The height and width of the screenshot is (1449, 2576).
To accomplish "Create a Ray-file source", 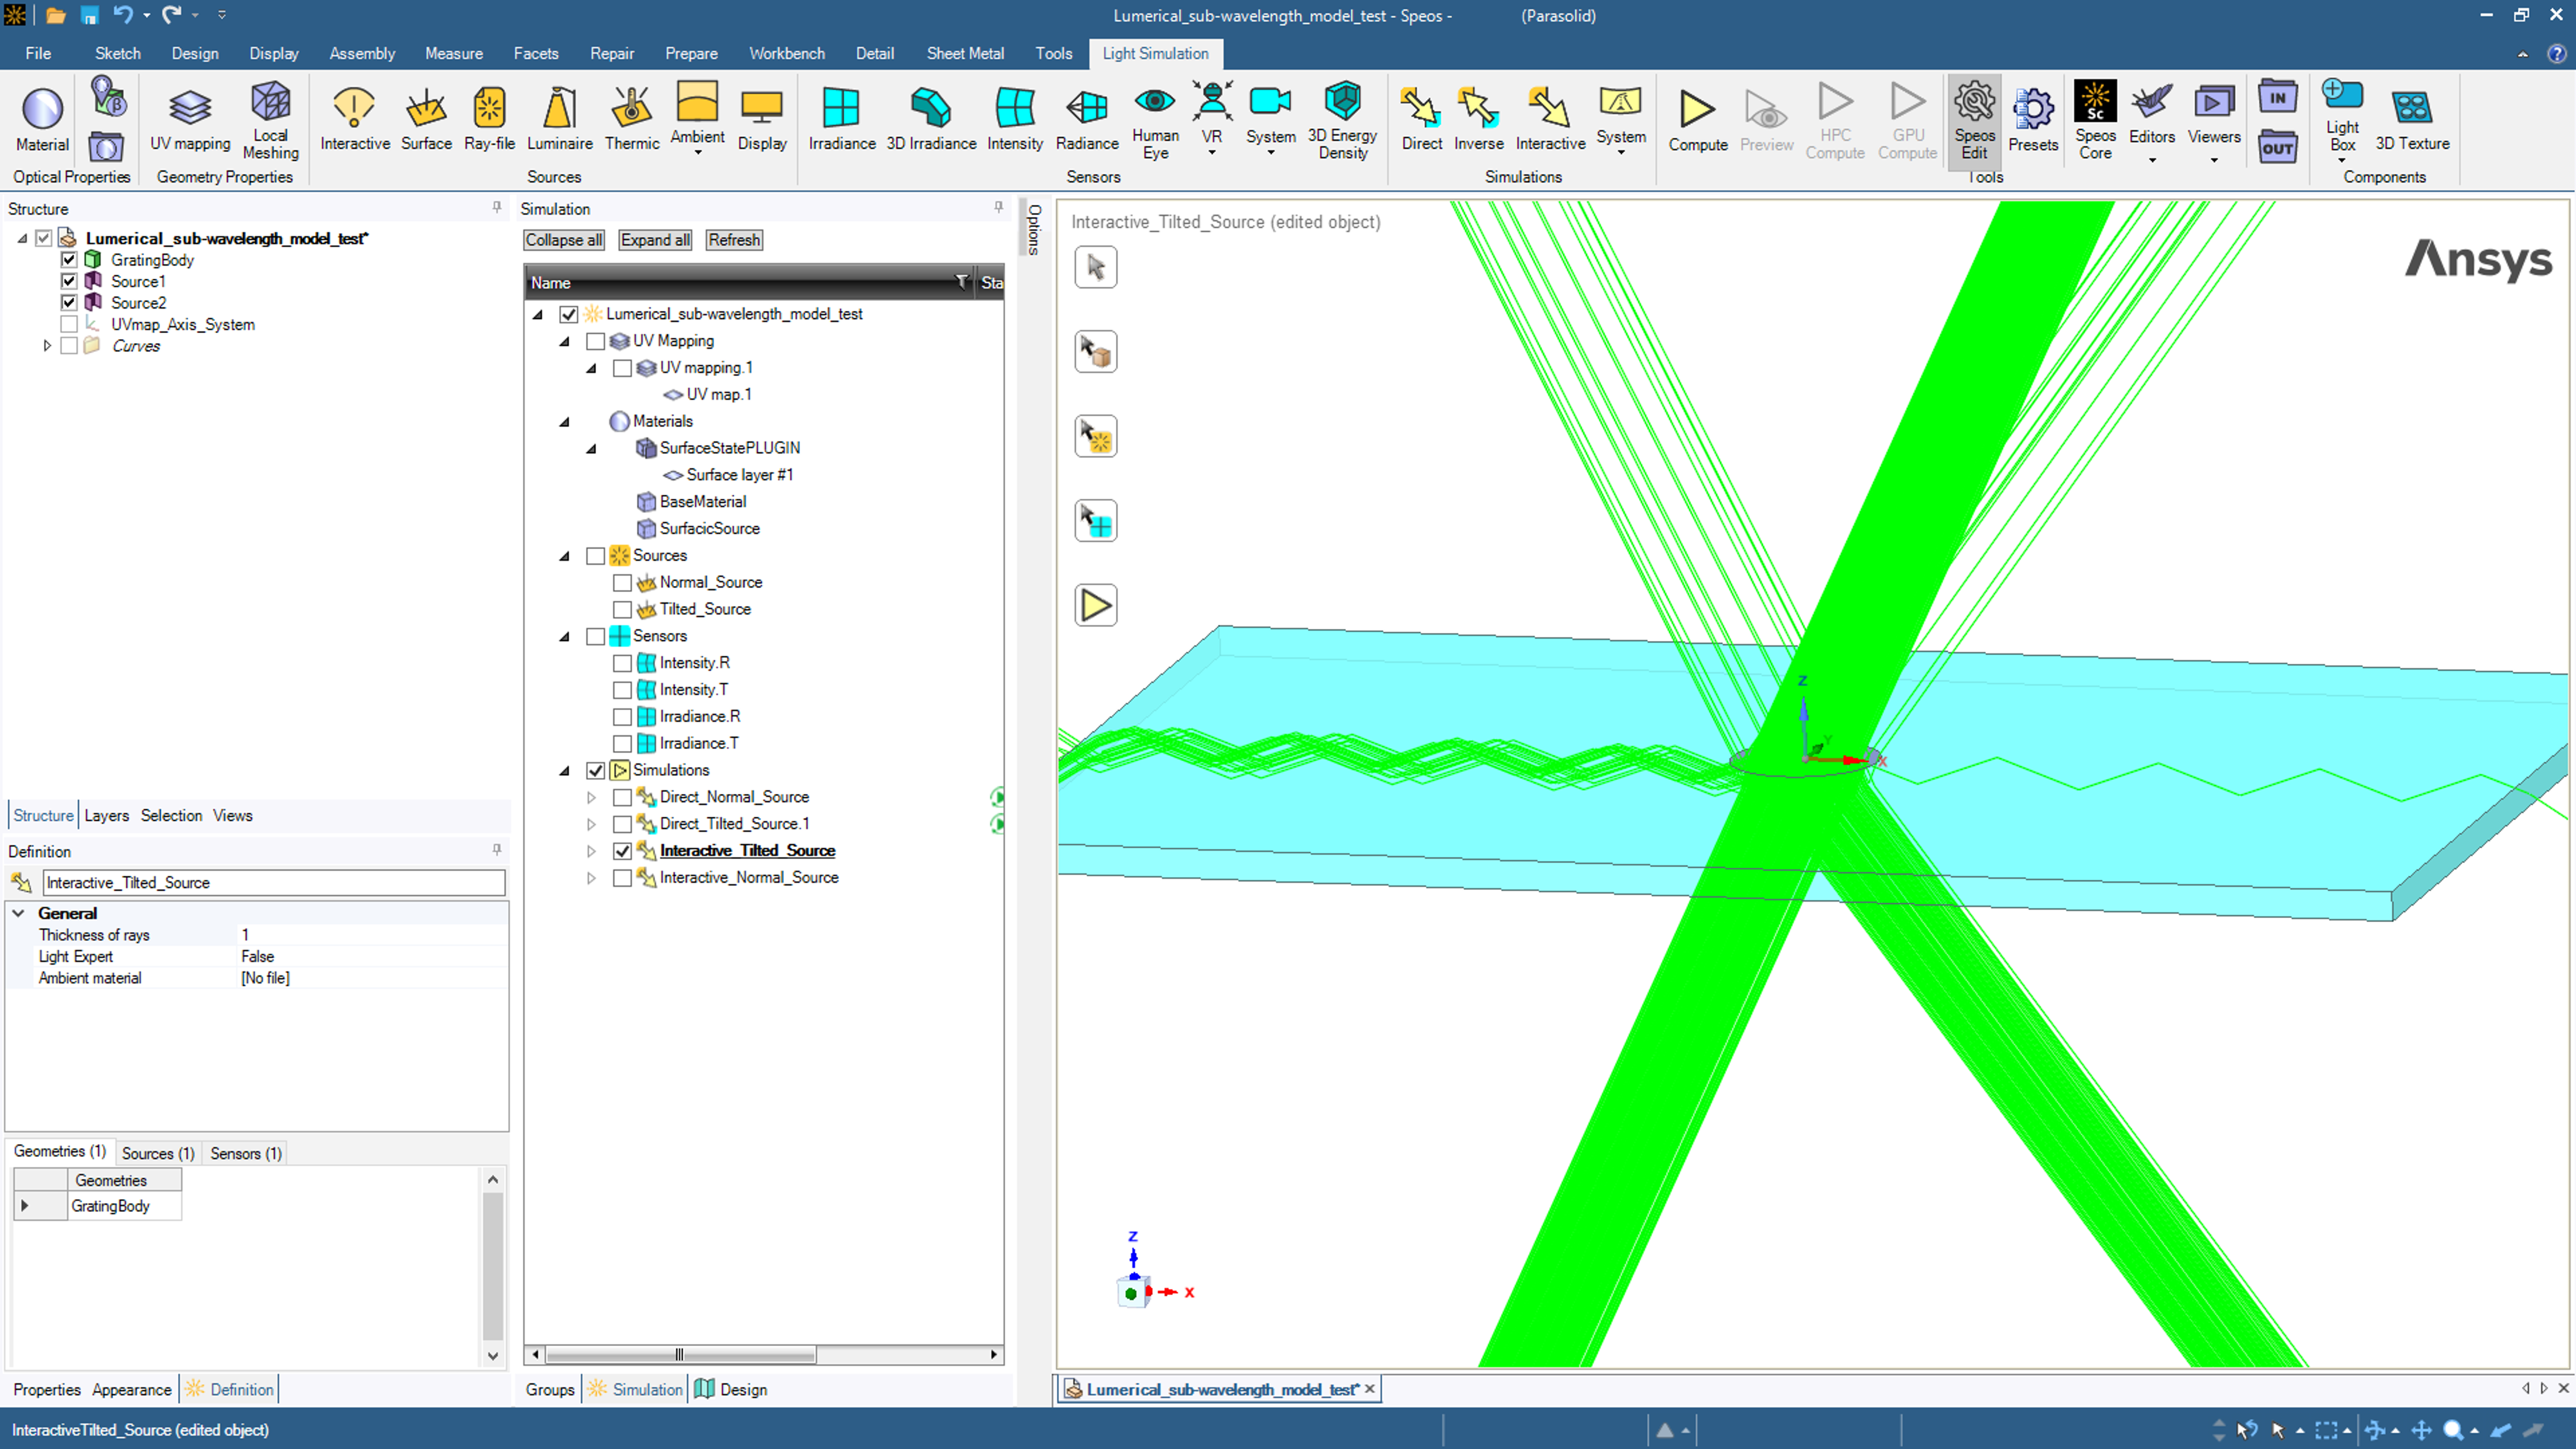I will click(489, 120).
